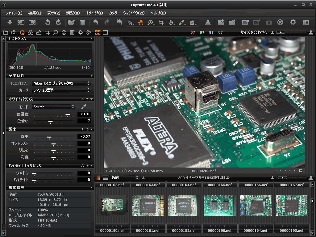Select the white balance eyedropper cursor tool

(182, 23)
